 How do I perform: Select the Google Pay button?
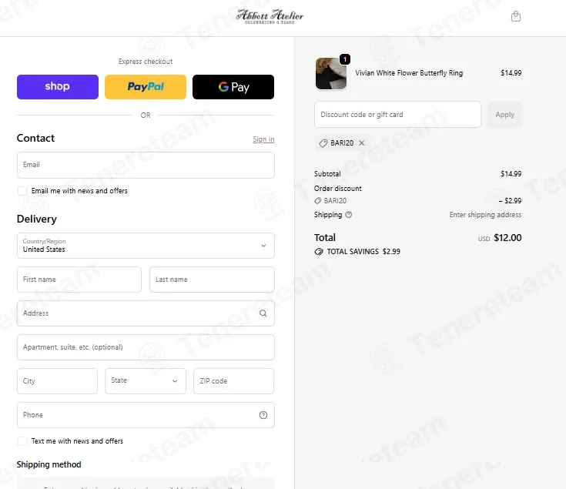233,86
